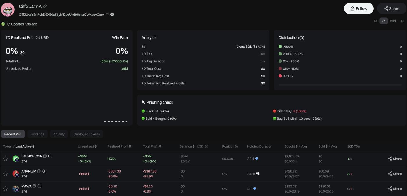407x196 pixels.
Task: Follow this wallet
Action: pyautogui.click(x=359, y=8)
